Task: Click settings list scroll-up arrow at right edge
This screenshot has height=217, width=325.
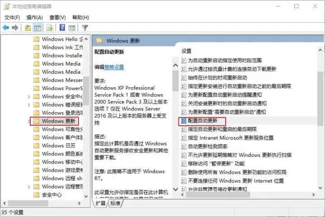Action: [320, 50]
